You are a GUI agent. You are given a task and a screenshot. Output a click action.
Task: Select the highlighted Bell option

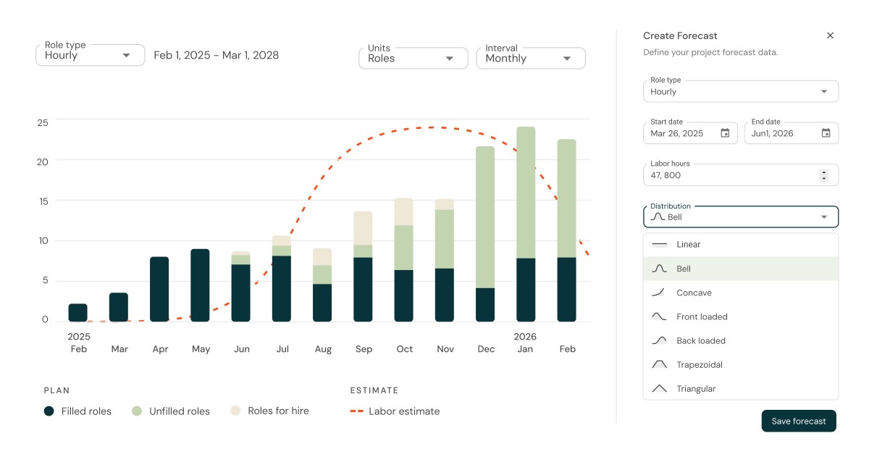click(741, 269)
